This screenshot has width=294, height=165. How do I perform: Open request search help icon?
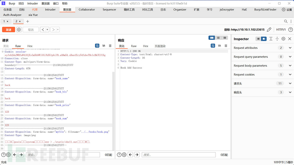pos(3,154)
